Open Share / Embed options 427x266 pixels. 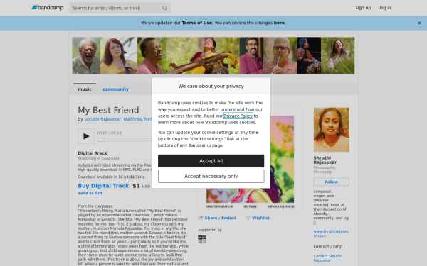point(221,218)
